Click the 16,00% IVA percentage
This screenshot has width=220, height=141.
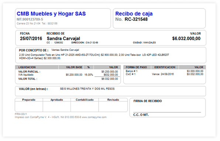[x=89, y=75]
